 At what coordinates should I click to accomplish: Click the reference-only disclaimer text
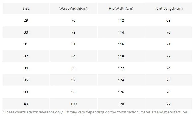95,112
